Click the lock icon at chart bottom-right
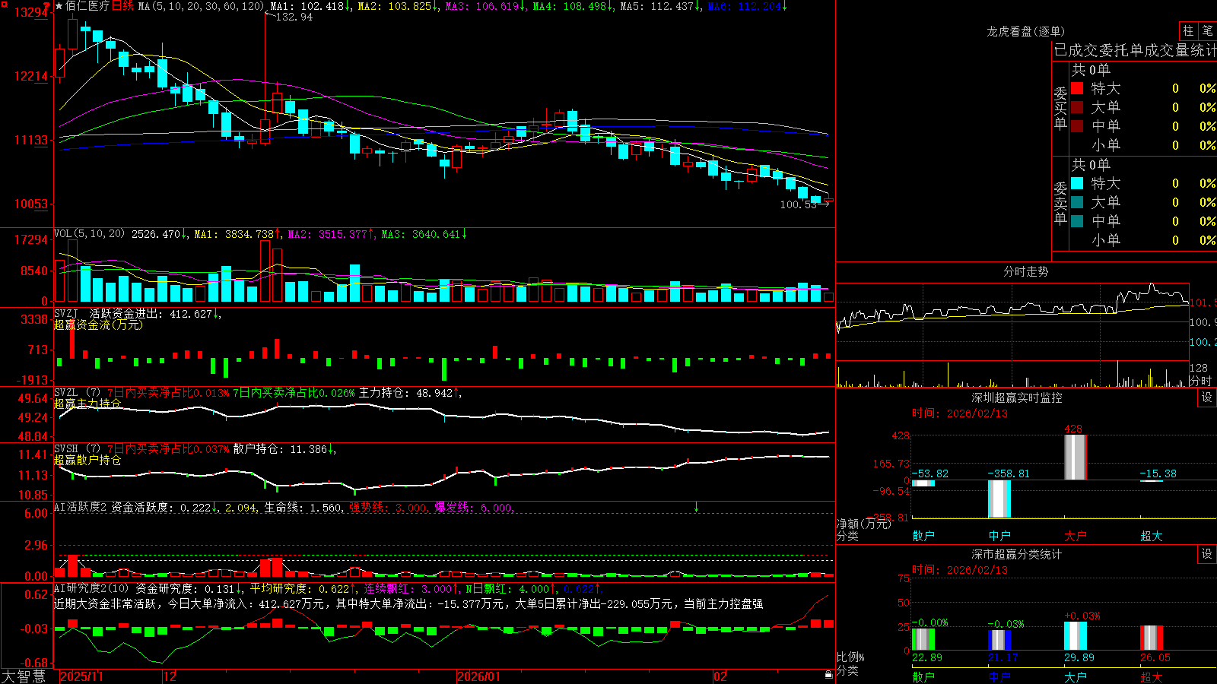Image resolution: width=1217 pixels, height=684 pixels. click(828, 675)
